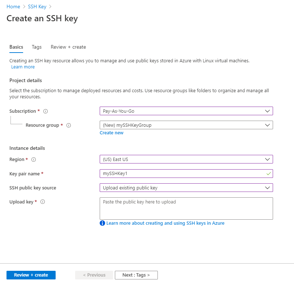This screenshot has height=287, width=294.
Task: Click the Next : Tags button
Action: click(x=136, y=275)
